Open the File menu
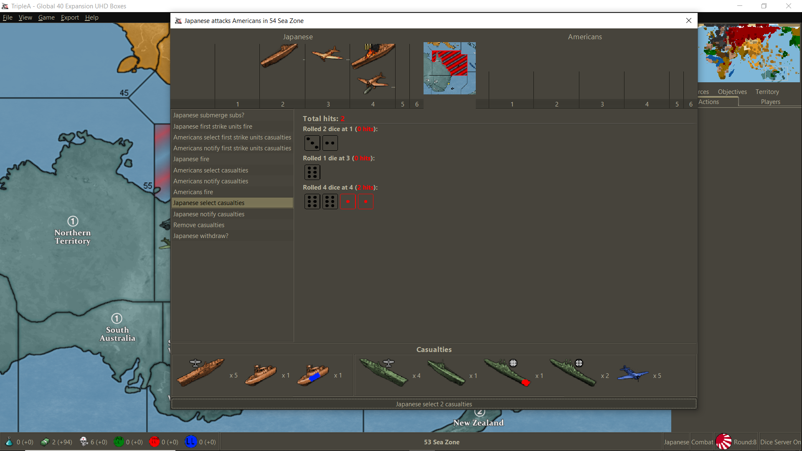The image size is (802, 451). (8, 18)
